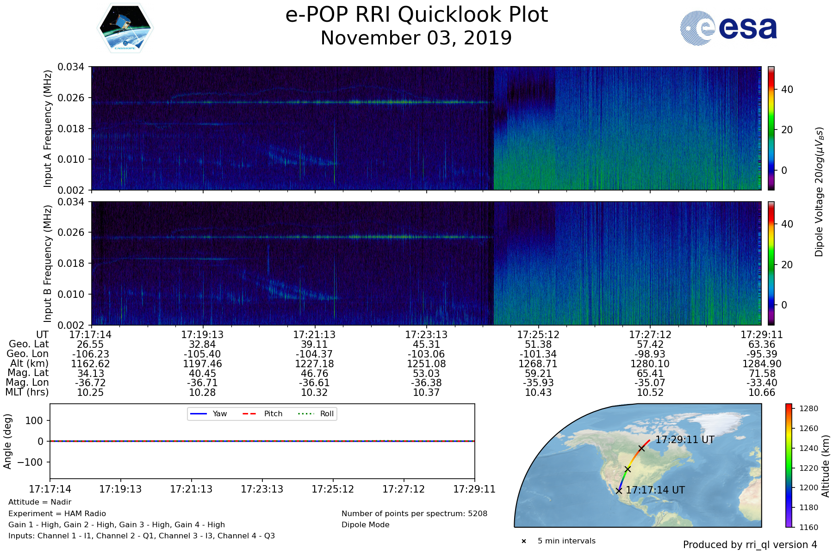The image size is (833, 555).
Task: Click the 'Attitude = Nadir' text
Action: pyautogui.click(x=40, y=502)
